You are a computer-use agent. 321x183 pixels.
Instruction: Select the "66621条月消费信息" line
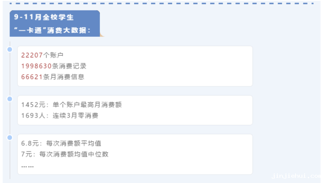click(x=52, y=77)
